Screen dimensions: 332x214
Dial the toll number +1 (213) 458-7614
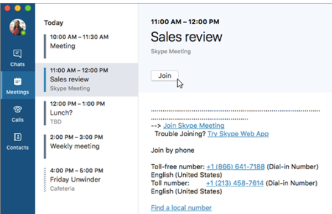(x=235, y=183)
